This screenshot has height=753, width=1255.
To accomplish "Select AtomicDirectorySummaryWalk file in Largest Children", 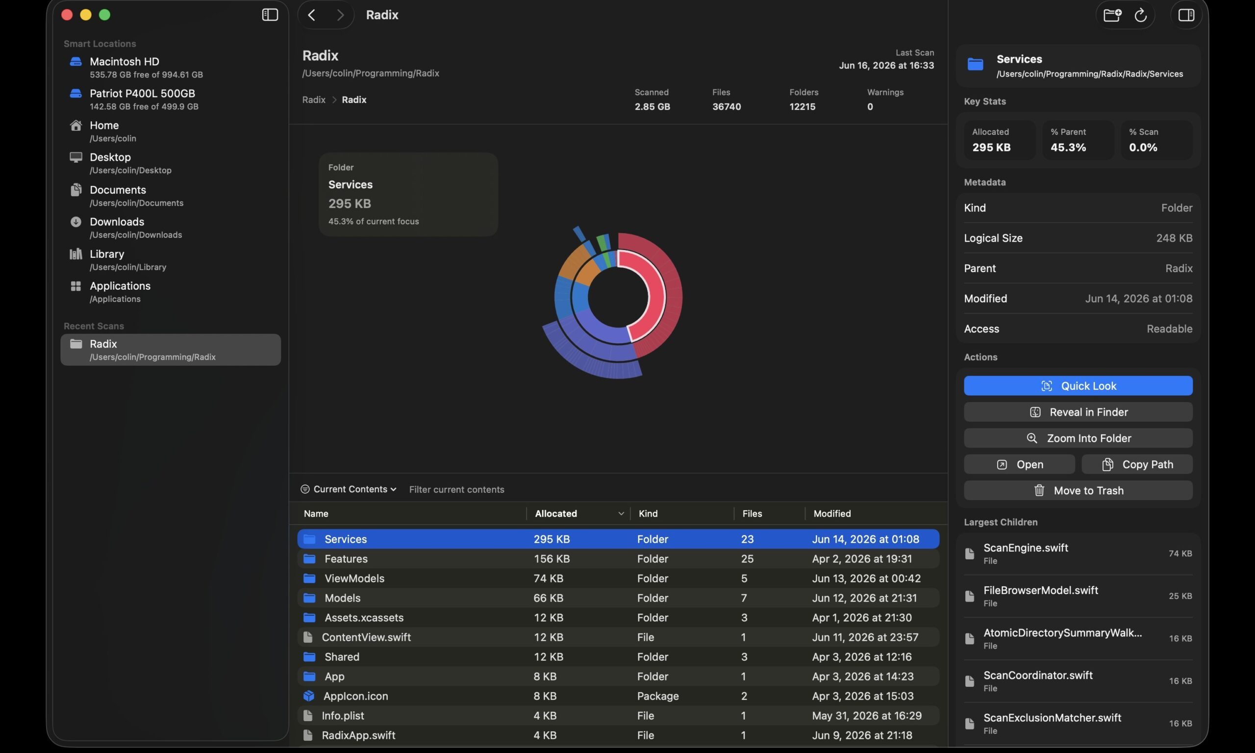I will (x=1078, y=639).
